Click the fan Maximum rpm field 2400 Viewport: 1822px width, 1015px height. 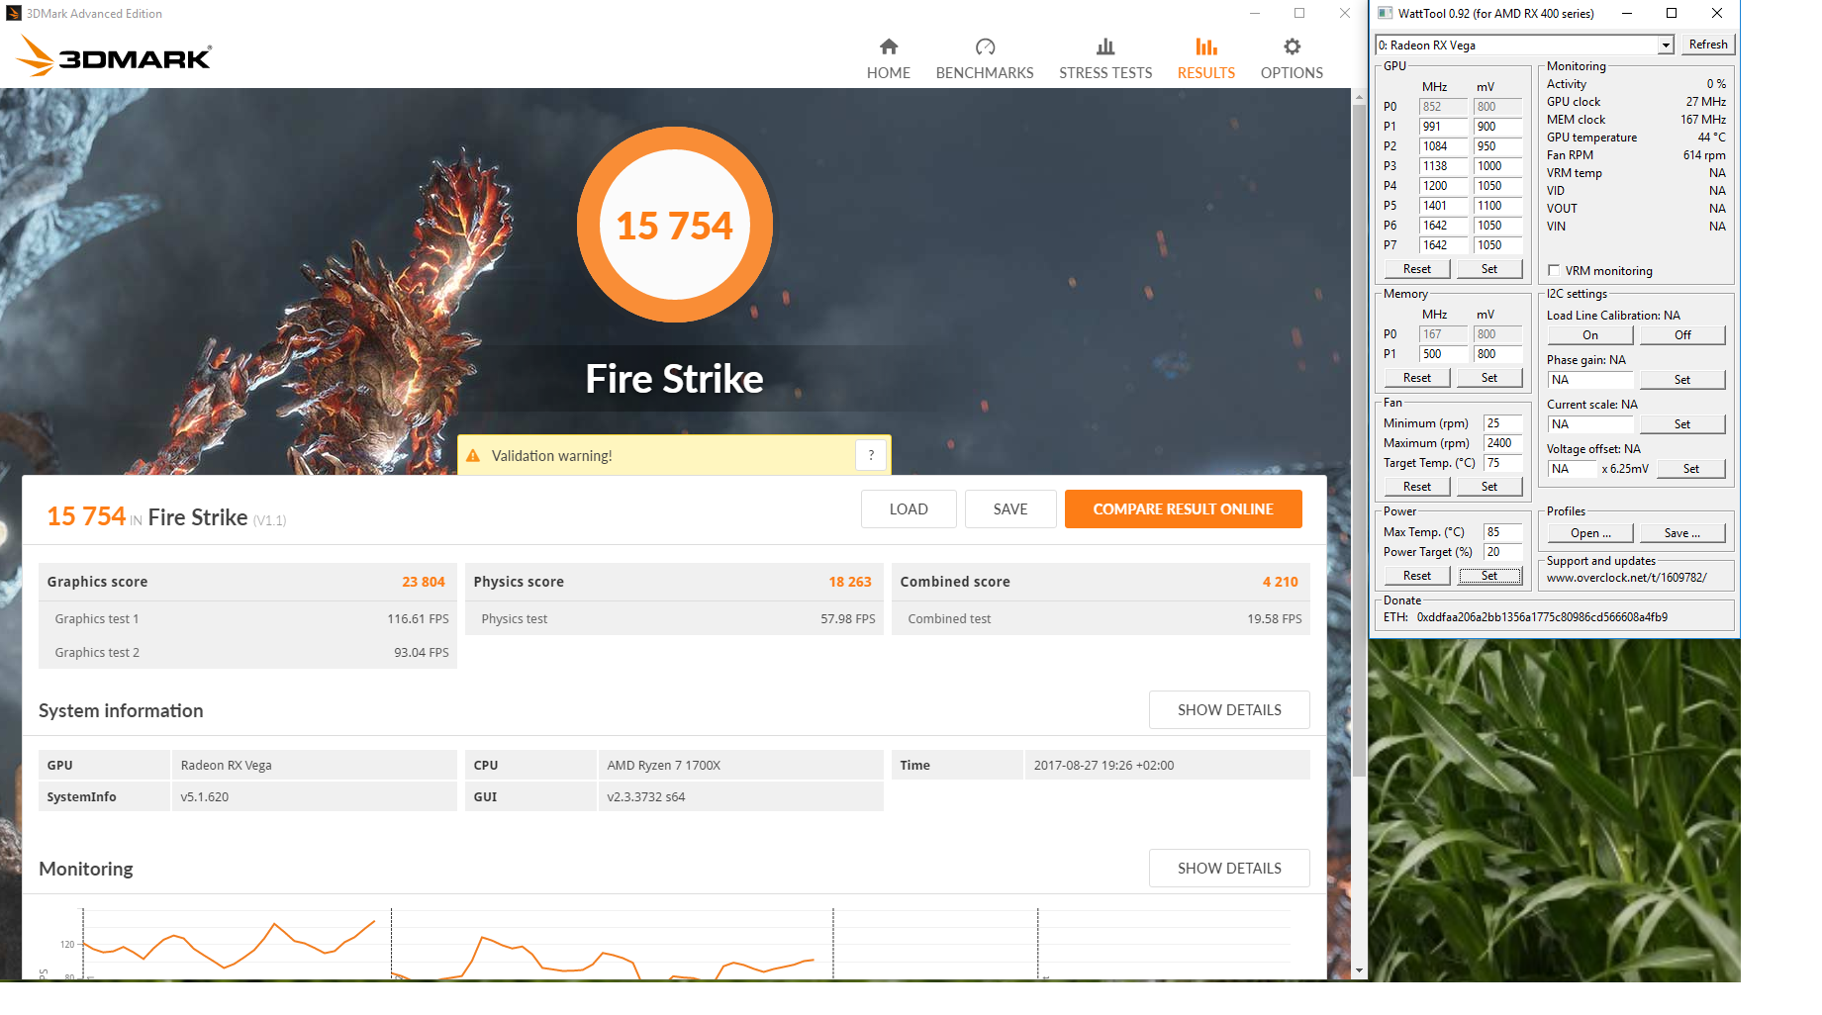[x=1502, y=443]
